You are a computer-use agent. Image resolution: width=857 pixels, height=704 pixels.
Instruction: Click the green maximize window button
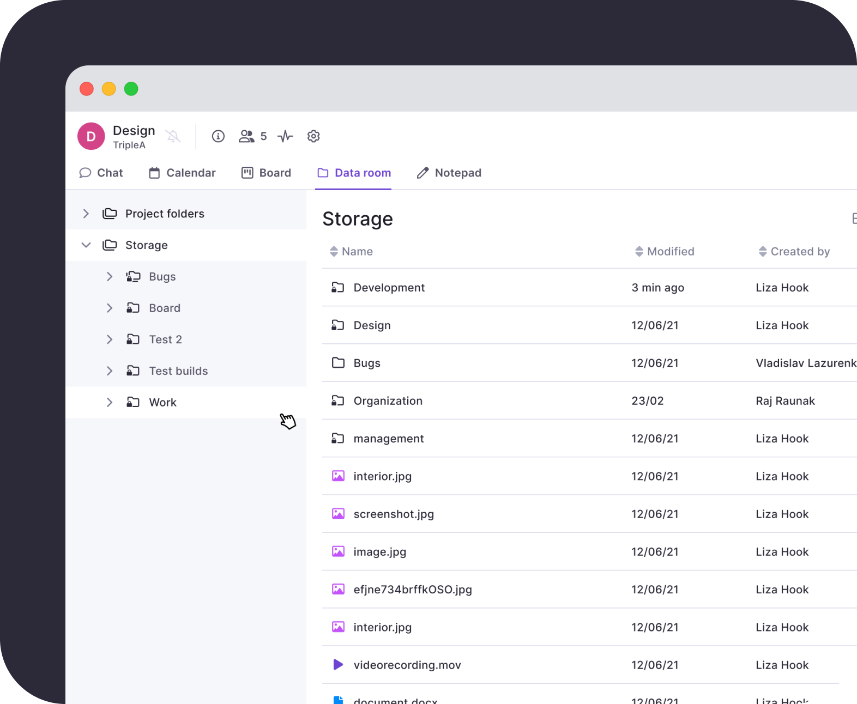(131, 89)
